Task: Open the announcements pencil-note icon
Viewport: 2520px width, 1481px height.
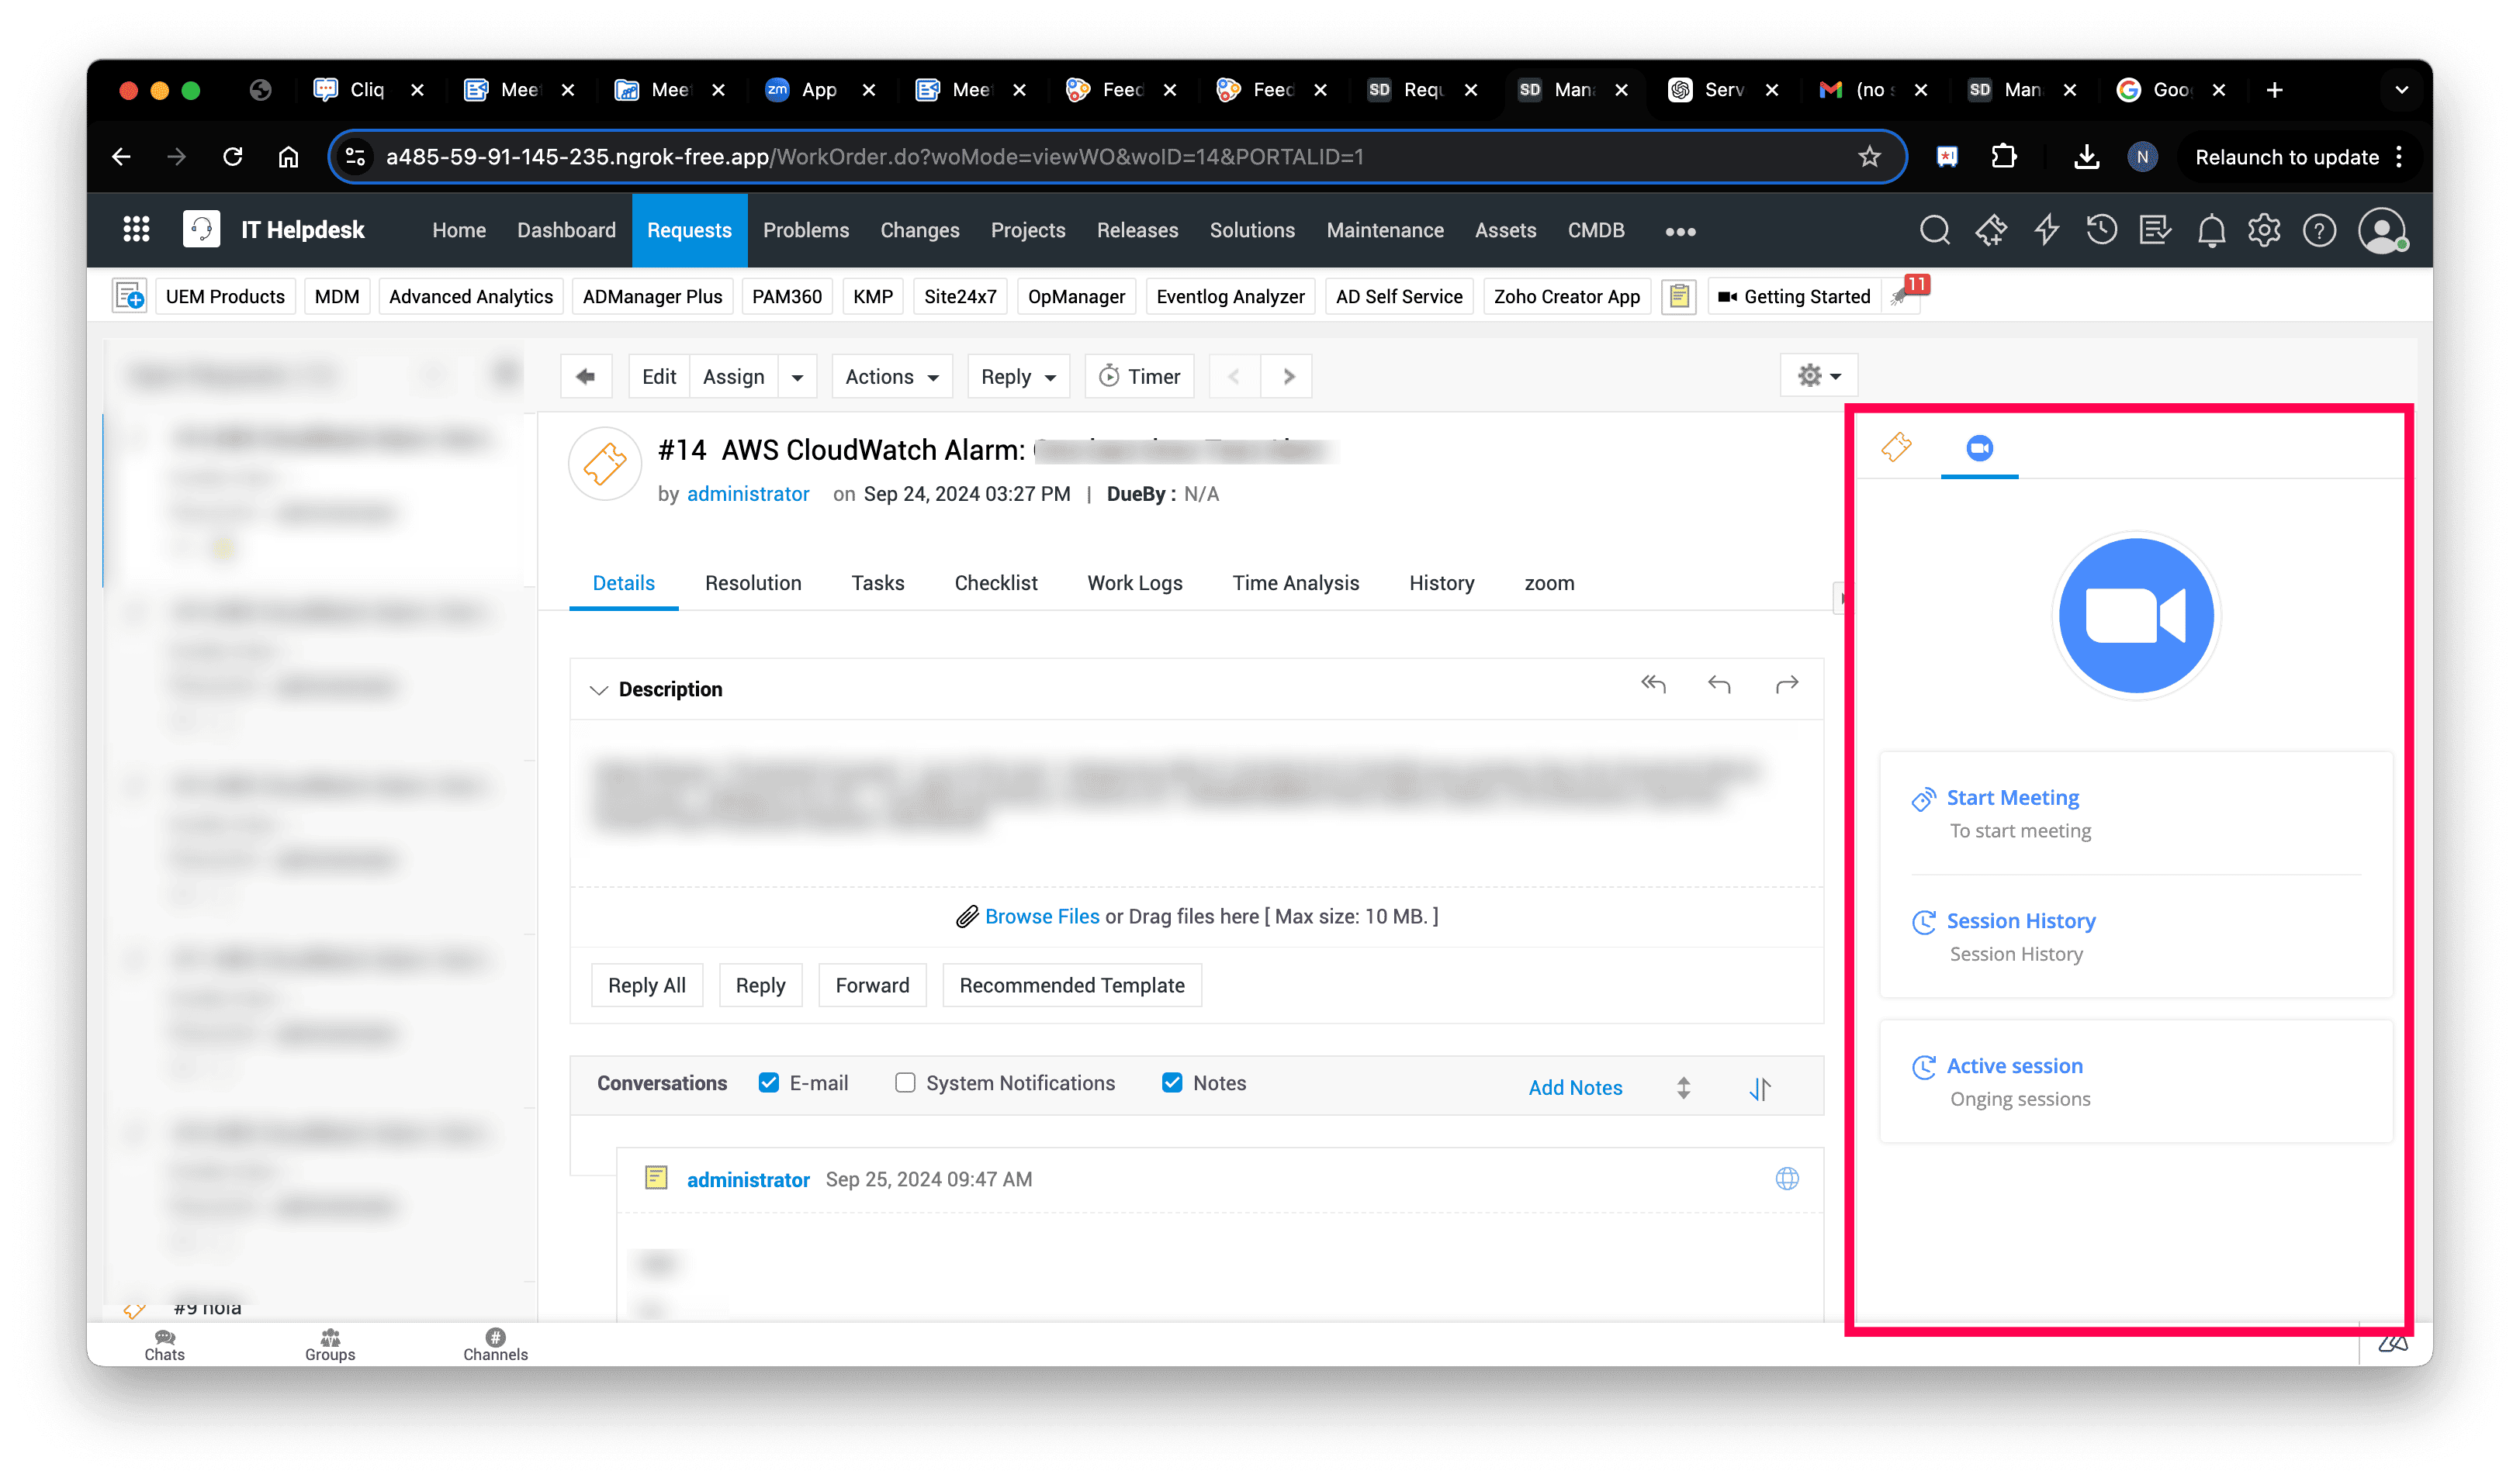Action: [2155, 230]
